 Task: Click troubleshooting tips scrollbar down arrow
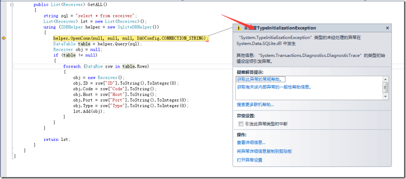pyautogui.click(x=386, y=96)
